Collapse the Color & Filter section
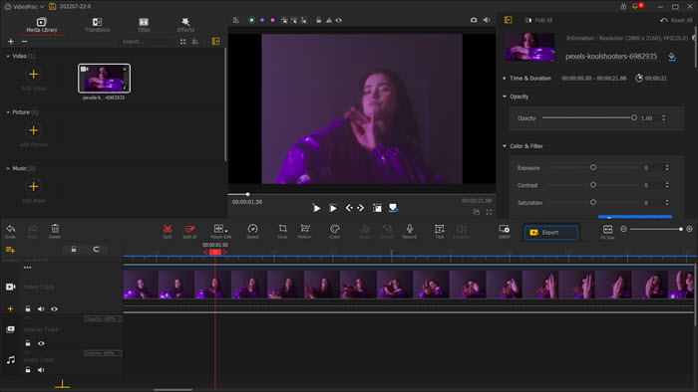Viewport: 698px width, 392px height. [x=505, y=146]
